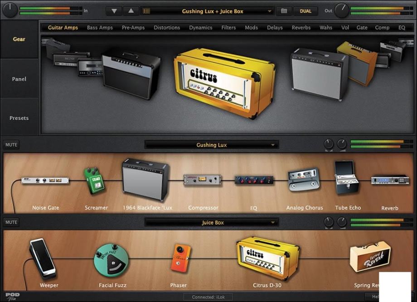The image size is (417, 302).
Task: Go to next preset with up arrow
Action: [131, 11]
